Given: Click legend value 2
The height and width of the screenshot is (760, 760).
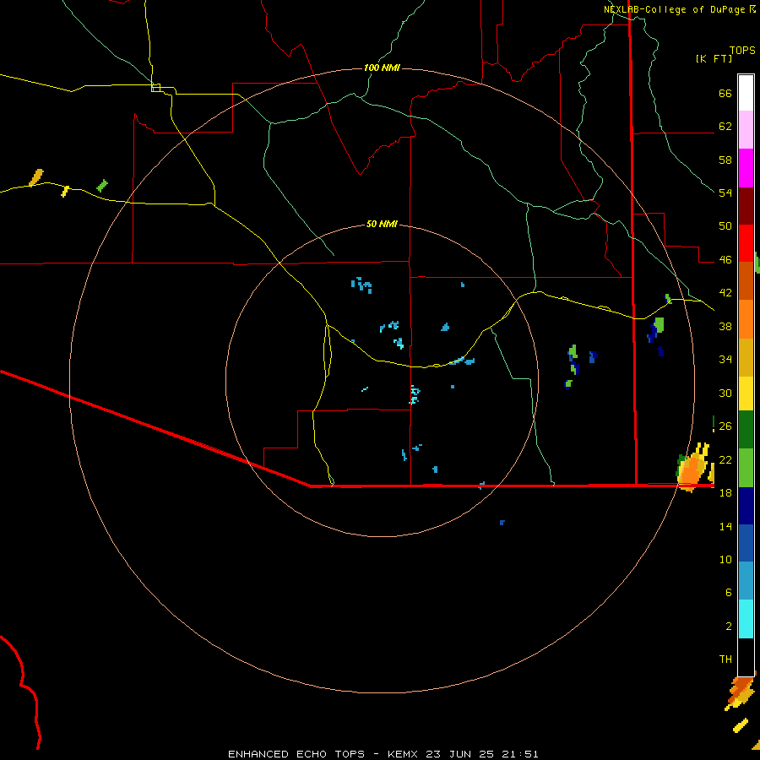Looking at the screenshot, I should point(728,626).
